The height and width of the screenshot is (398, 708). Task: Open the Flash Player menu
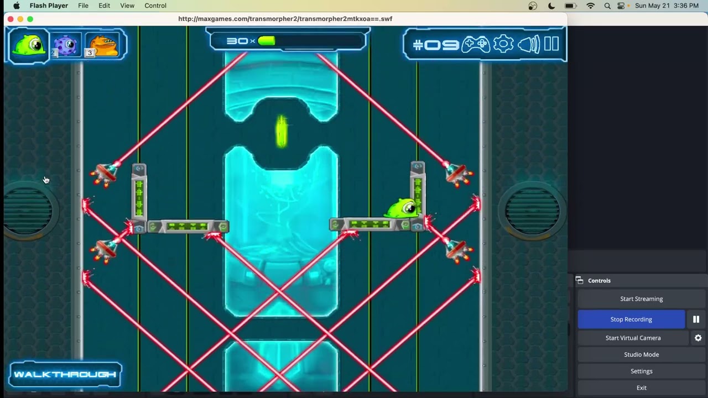click(x=49, y=6)
